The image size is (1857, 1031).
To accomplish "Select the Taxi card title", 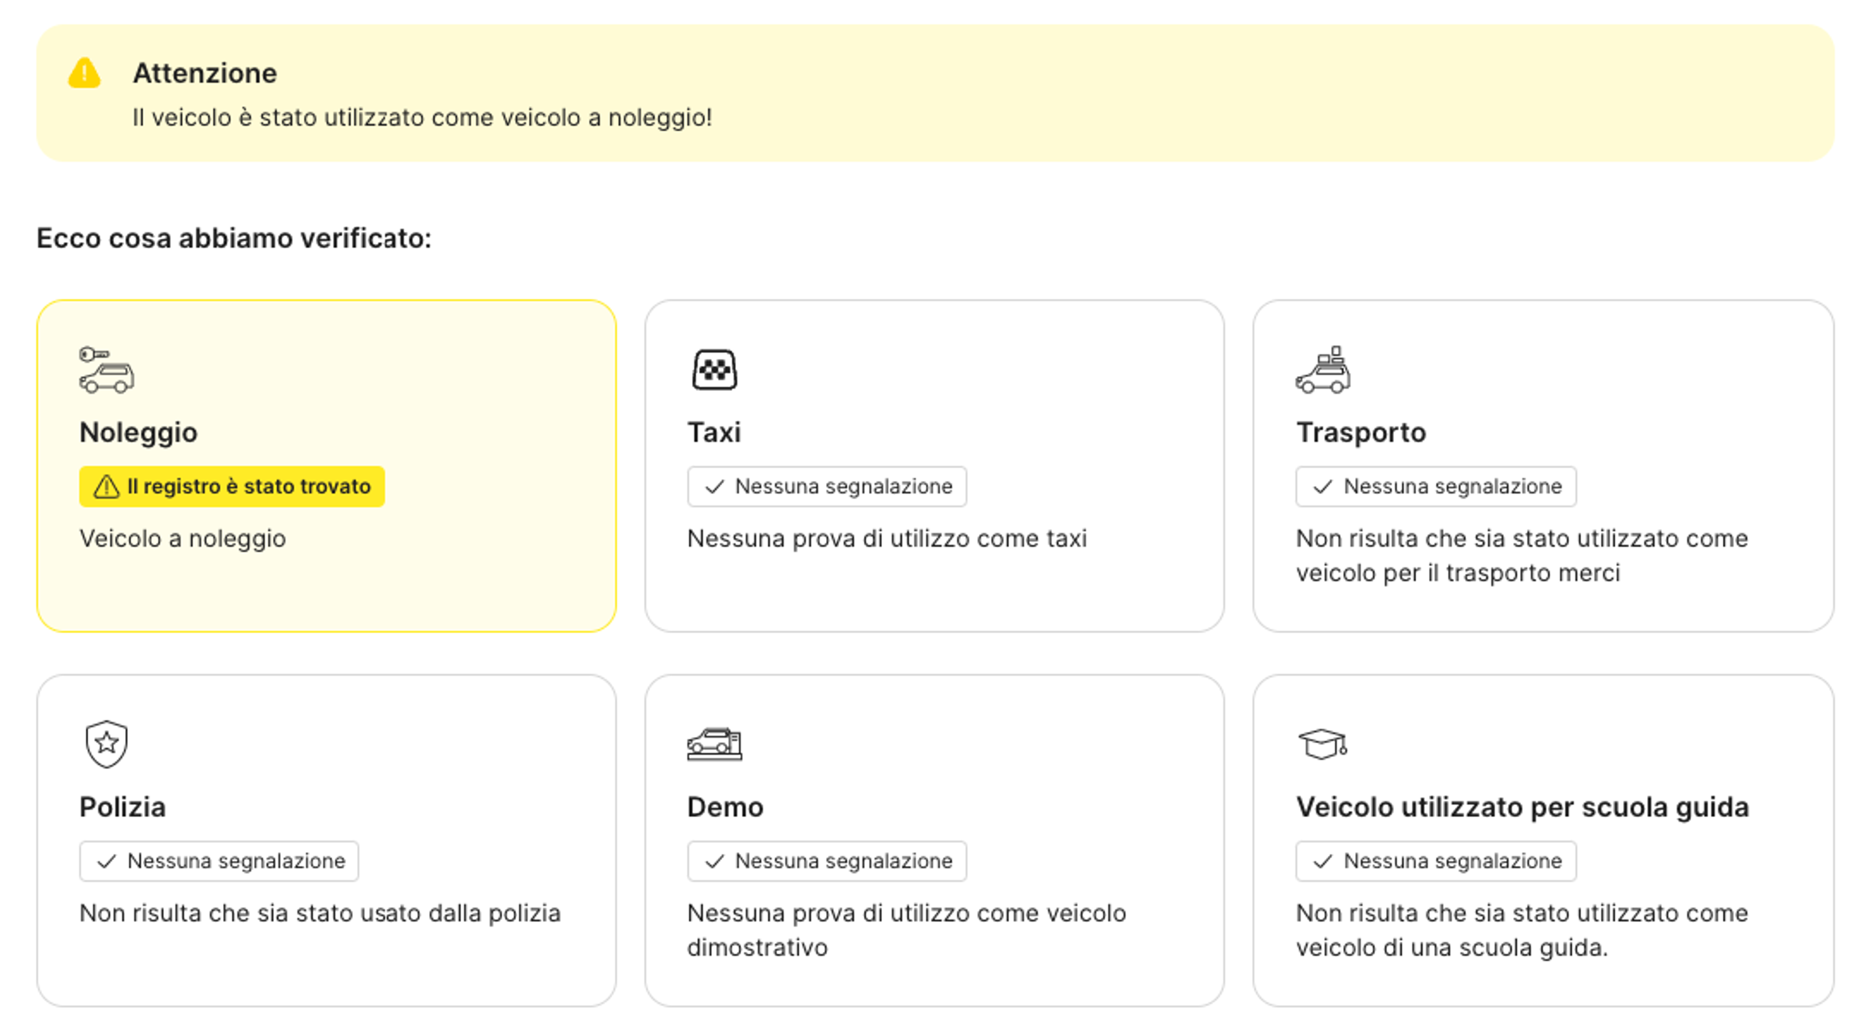I will coord(714,433).
